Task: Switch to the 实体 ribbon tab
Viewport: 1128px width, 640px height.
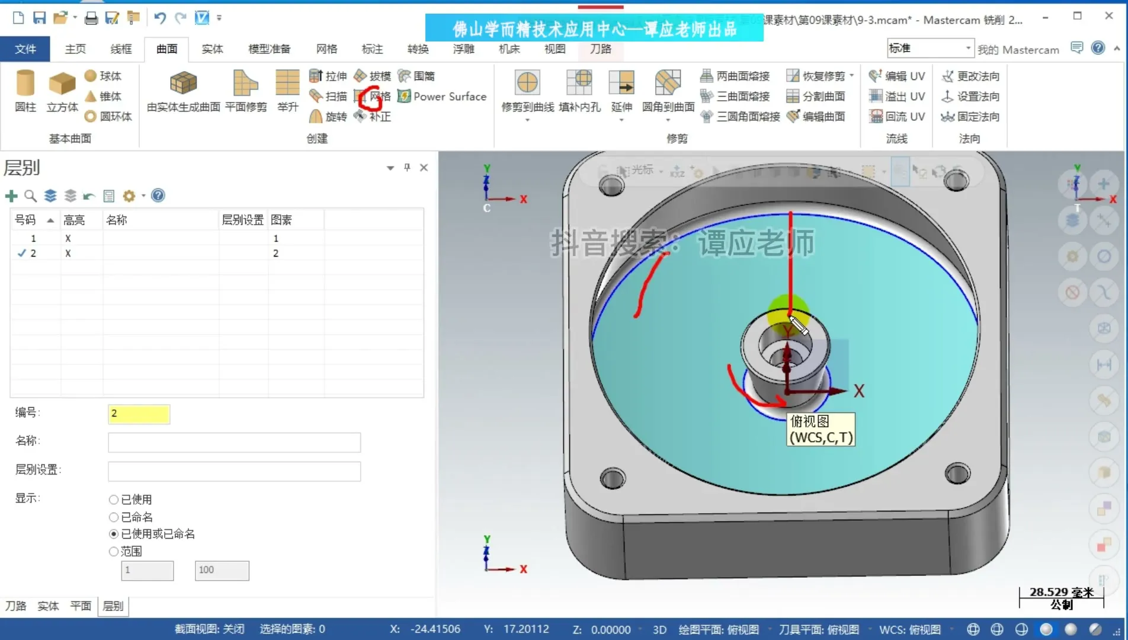Action: pyautogui.click(x=212, y=49)
